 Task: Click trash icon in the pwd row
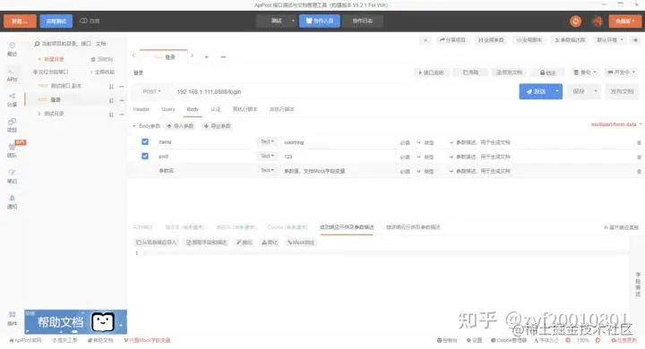coord(639,157)
